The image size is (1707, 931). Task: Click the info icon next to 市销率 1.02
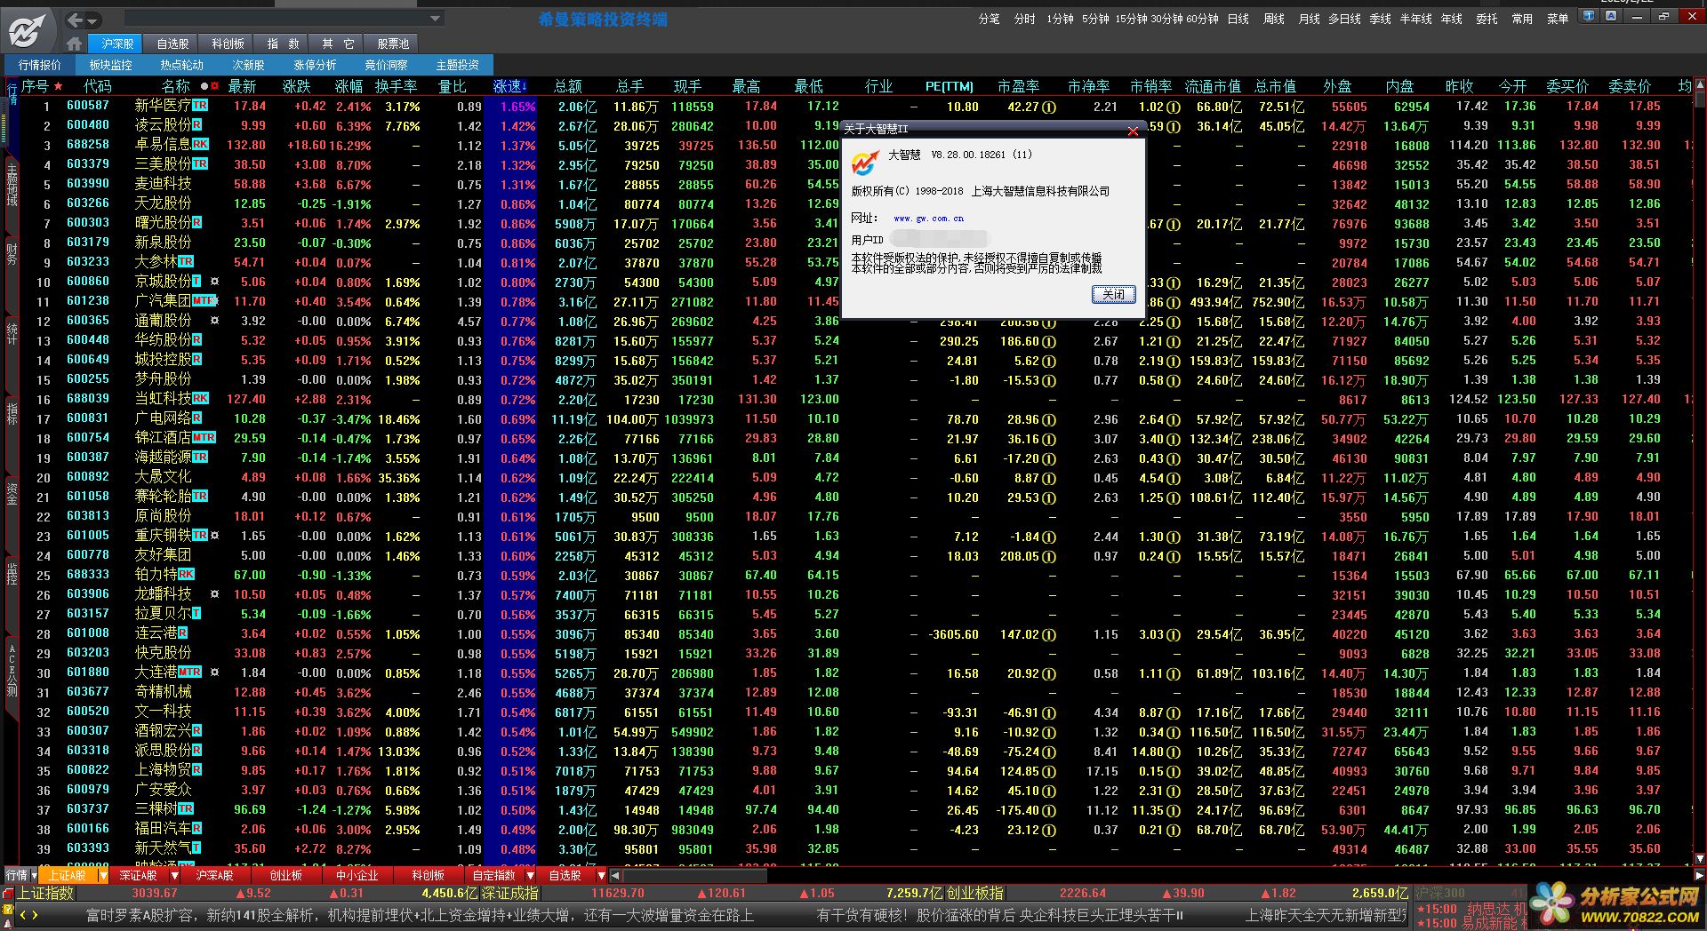[x=1174, y=107]
